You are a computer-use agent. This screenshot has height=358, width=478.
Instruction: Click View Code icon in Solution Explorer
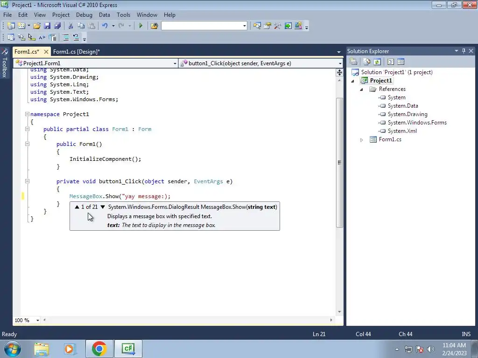click(x=391, y=62)
